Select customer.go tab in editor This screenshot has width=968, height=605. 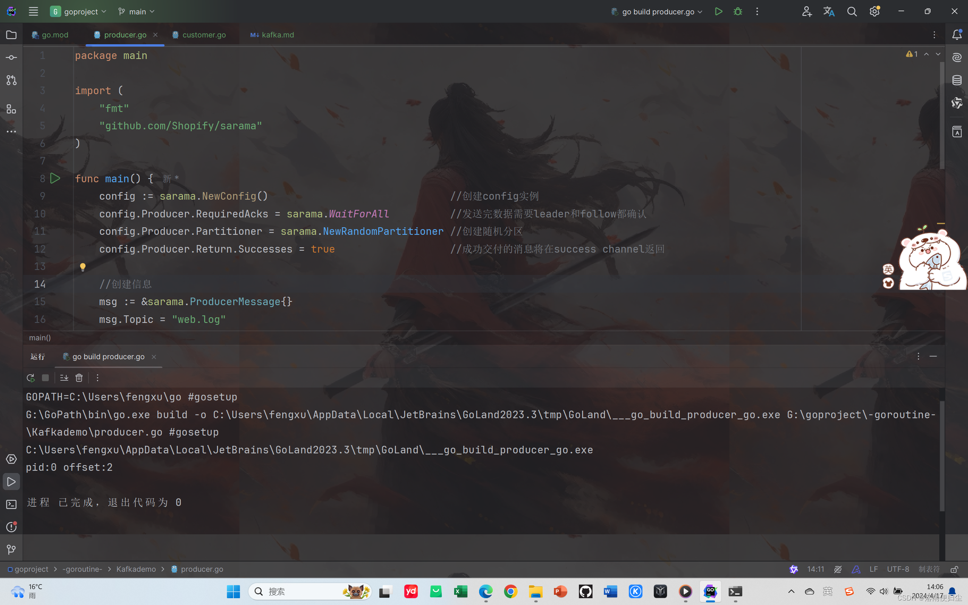coord(203,34)
